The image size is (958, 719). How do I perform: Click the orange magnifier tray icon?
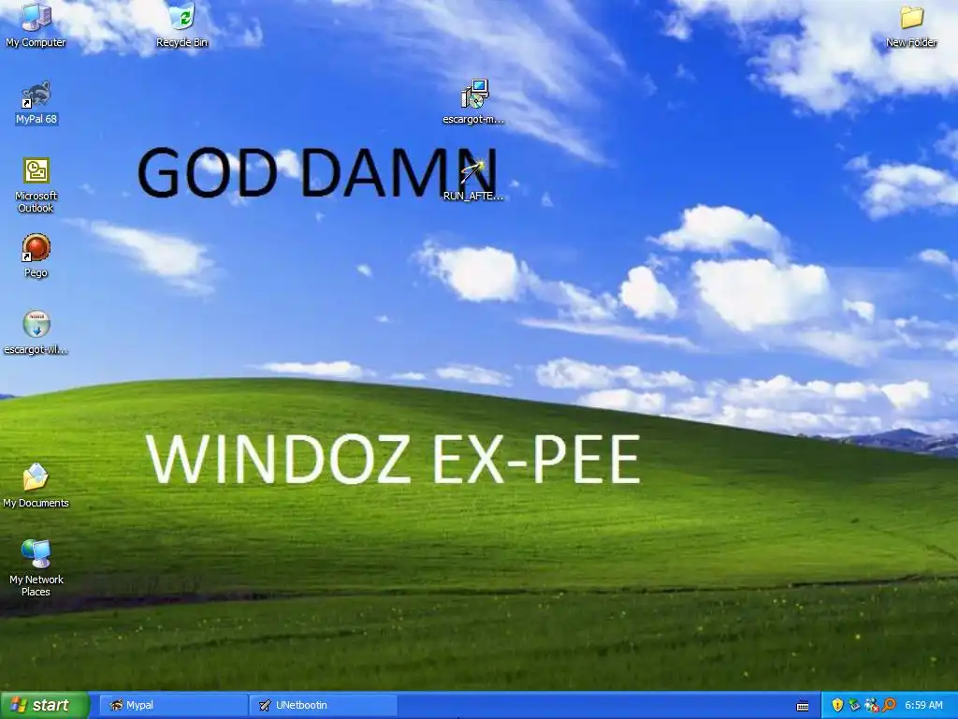tap(889, 705)
